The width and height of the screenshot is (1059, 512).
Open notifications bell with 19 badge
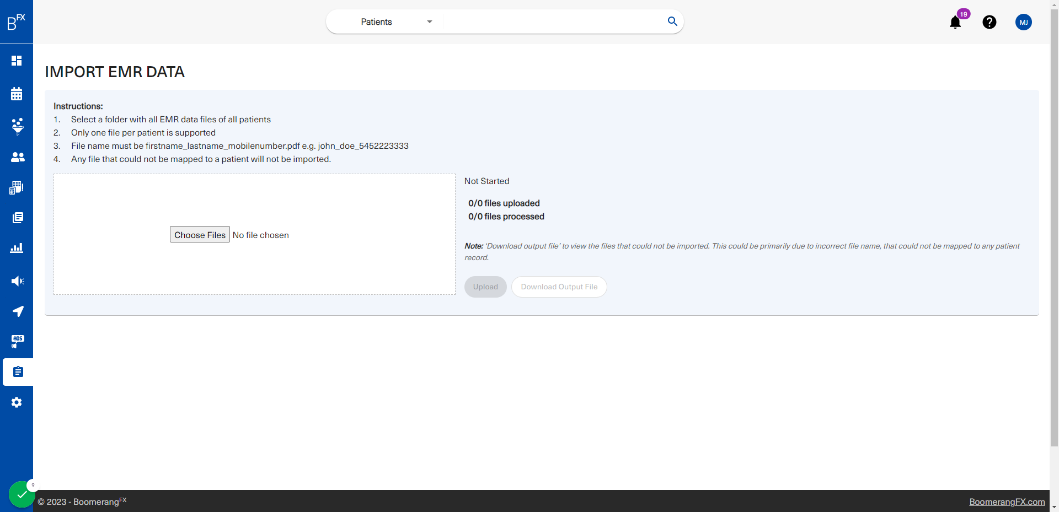(x=956, y=22)
